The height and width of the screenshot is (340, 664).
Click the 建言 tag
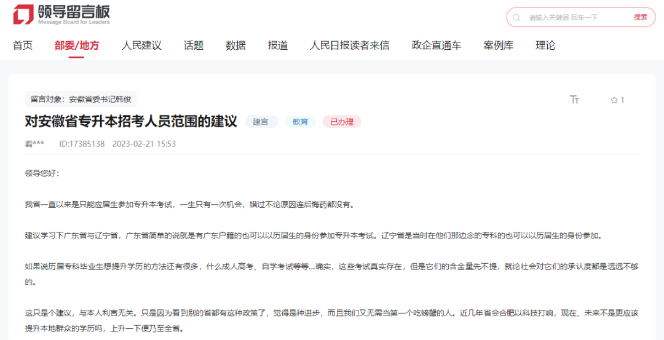261,122
